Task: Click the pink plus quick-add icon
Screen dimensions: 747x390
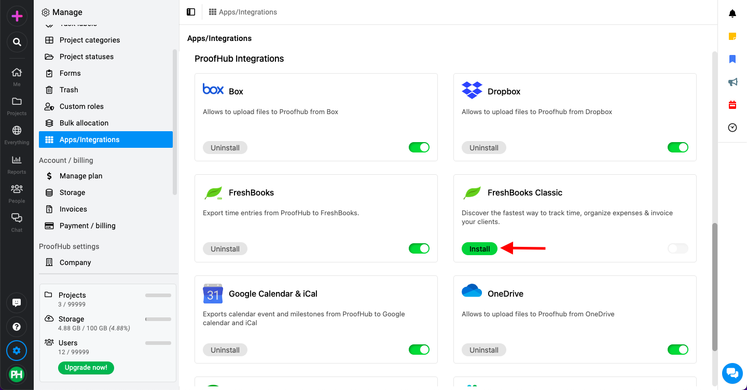Action: coord(17,16)
